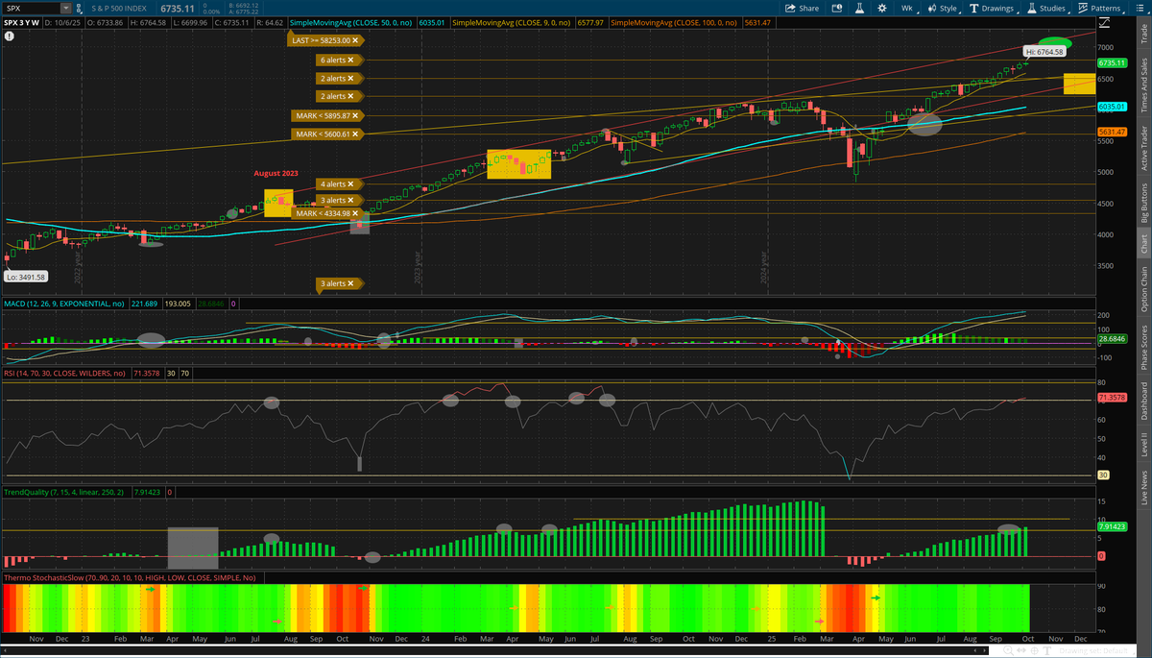The image size is (1152, 658).
Task: Click the cyan 6035.01 axis label
Action: pyautogui.click(x=1112, y=107)
